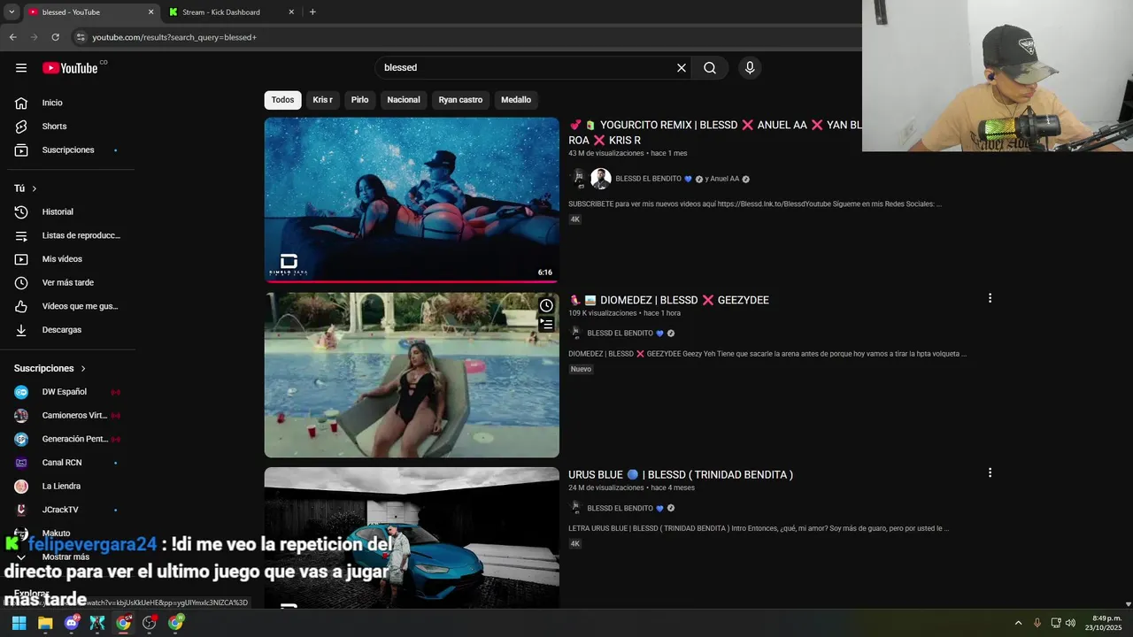Image resolution: width=1133 pixels, height=637 pixels.
Task: Open YOGURCITO REMIX video title
Action: pos(715,133)
